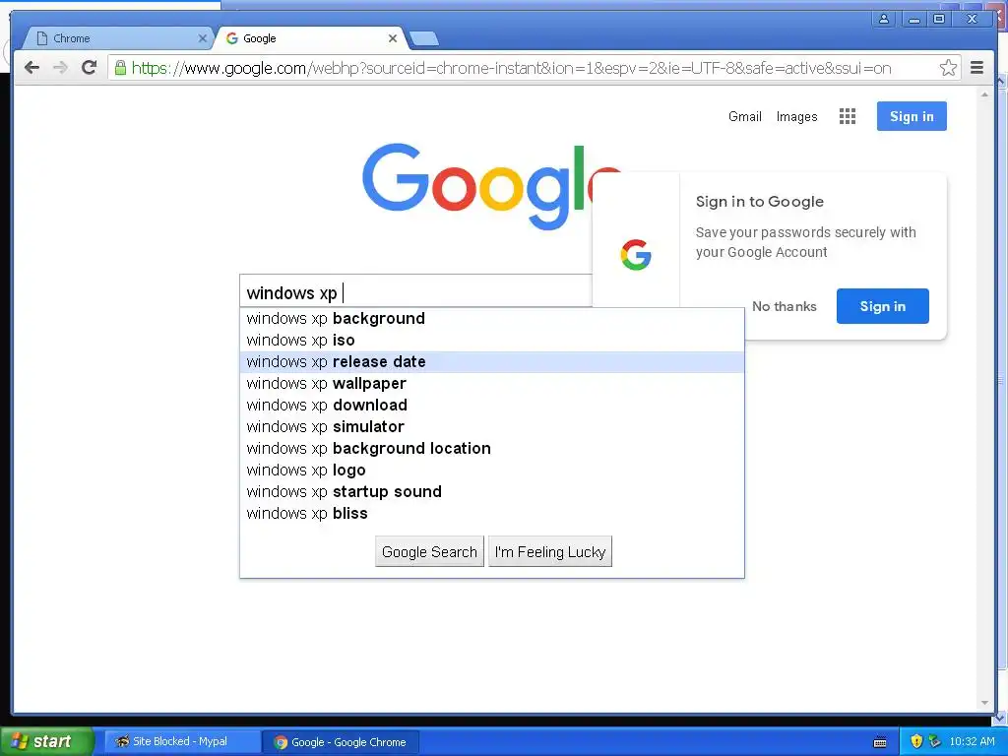Click in the Google search box
This screenshot has width=1008, height=756.
pyautogui.click(x=415, y=292)
